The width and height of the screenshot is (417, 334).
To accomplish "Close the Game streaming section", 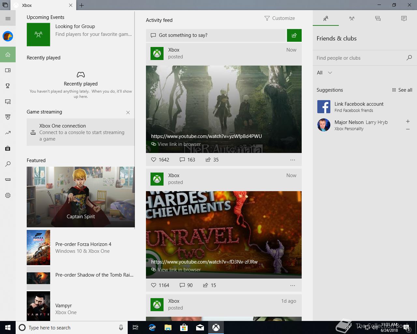I will click(x=128, y=113).
